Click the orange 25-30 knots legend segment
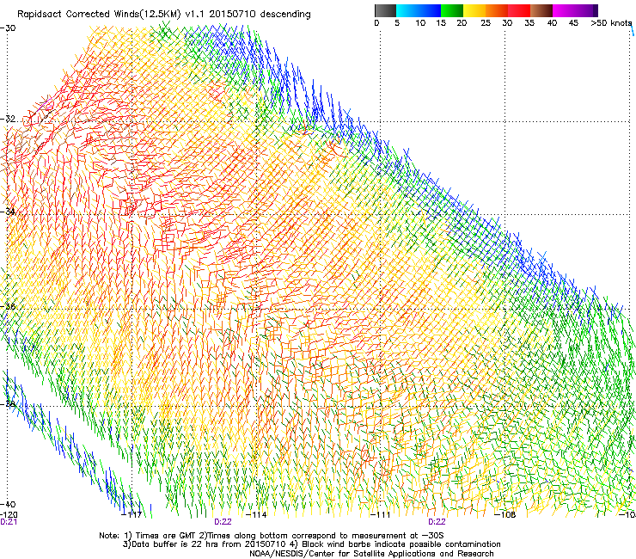Image resolution: width=636 pixels, height=559 pixels. (497, 10)
